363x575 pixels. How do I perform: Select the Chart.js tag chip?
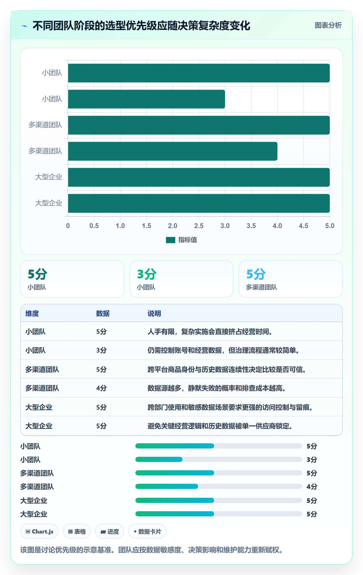click(x=39, y=531)
